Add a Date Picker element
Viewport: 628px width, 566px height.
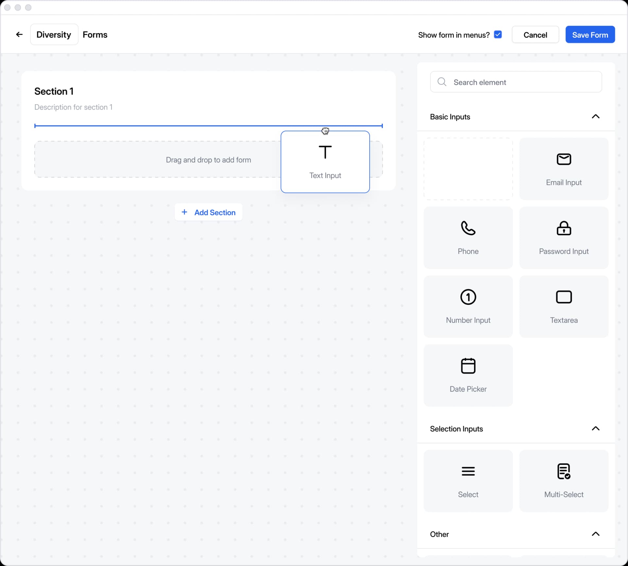pos(468,375)
